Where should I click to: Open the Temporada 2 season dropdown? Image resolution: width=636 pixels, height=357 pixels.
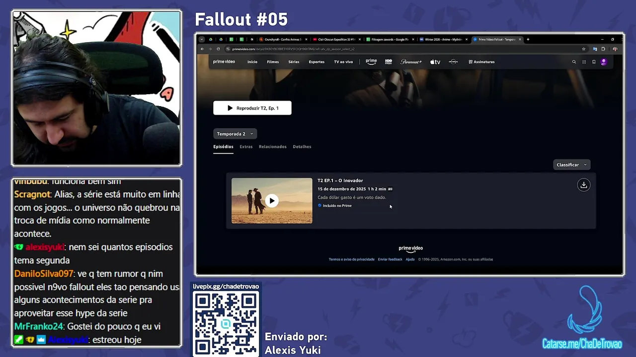pos(236,134)
